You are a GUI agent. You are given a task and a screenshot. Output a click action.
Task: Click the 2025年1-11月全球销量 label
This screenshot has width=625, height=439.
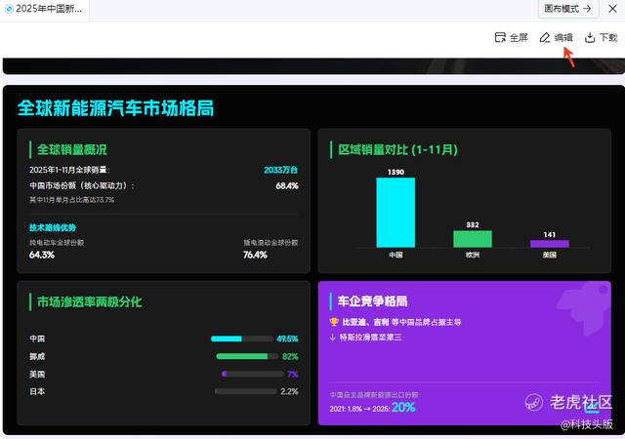68,170
